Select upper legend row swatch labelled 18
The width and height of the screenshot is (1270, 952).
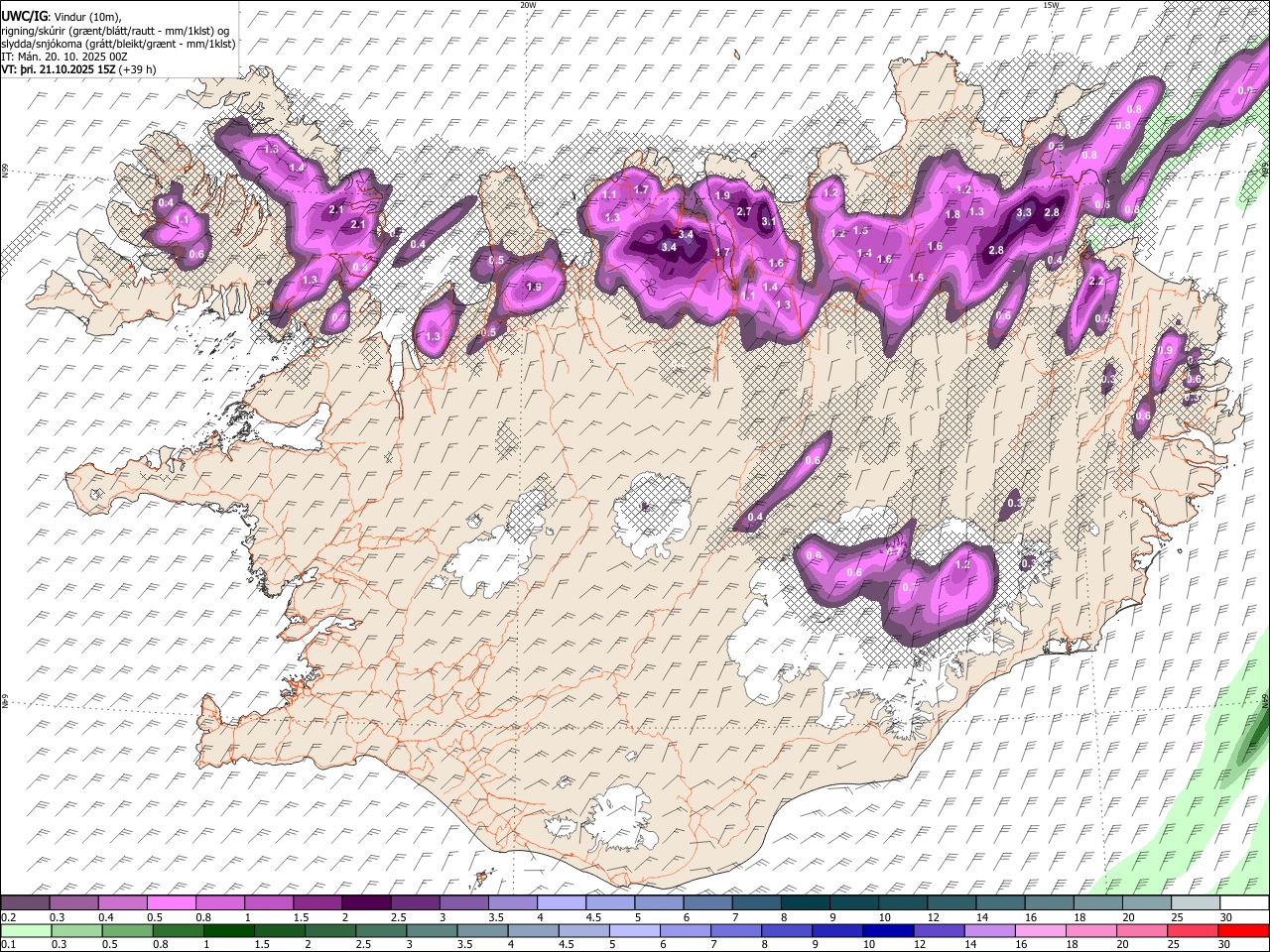point(1098,903)
